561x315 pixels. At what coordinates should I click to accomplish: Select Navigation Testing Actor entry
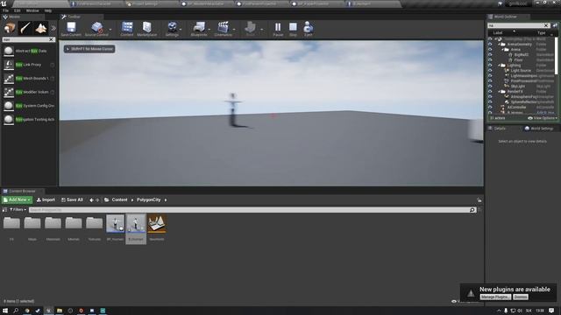(29, 119)
